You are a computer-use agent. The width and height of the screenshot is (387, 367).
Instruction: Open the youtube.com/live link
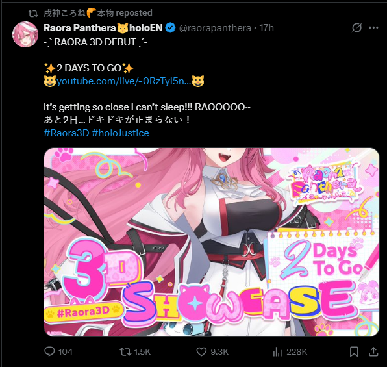124,81
